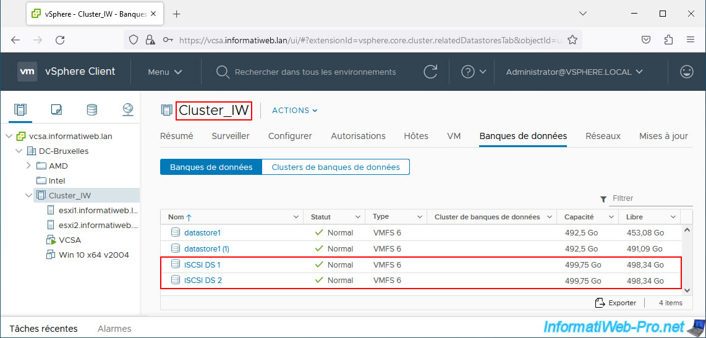
Task: Open the Capacité column dropdown arrow
Action: coord(611,217)
